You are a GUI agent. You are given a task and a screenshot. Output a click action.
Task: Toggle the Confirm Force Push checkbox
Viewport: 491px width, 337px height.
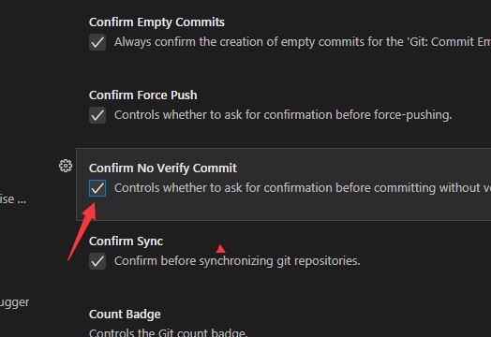[97, 115]
